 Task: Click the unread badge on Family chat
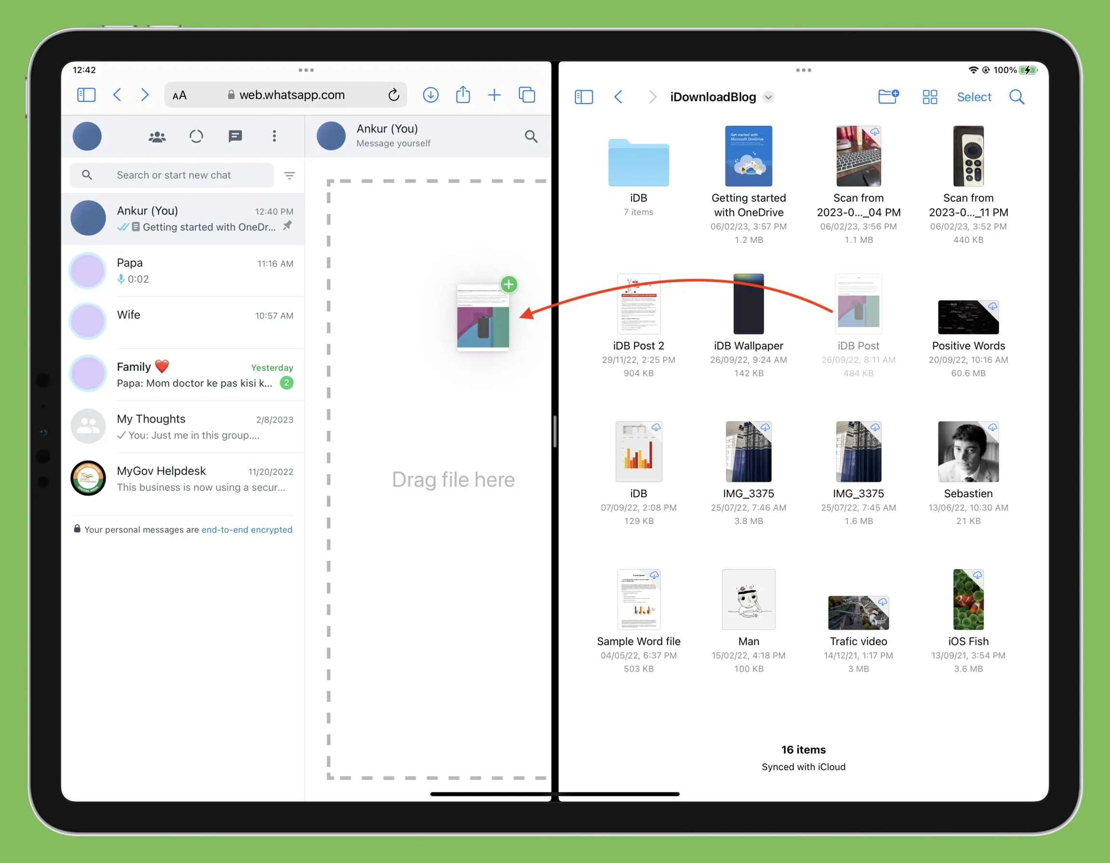(287, 383)
